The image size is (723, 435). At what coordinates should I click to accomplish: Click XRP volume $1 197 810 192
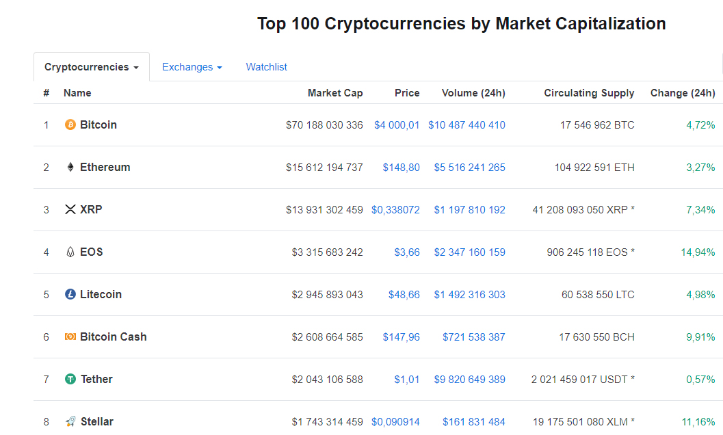[x=469, y=210]
